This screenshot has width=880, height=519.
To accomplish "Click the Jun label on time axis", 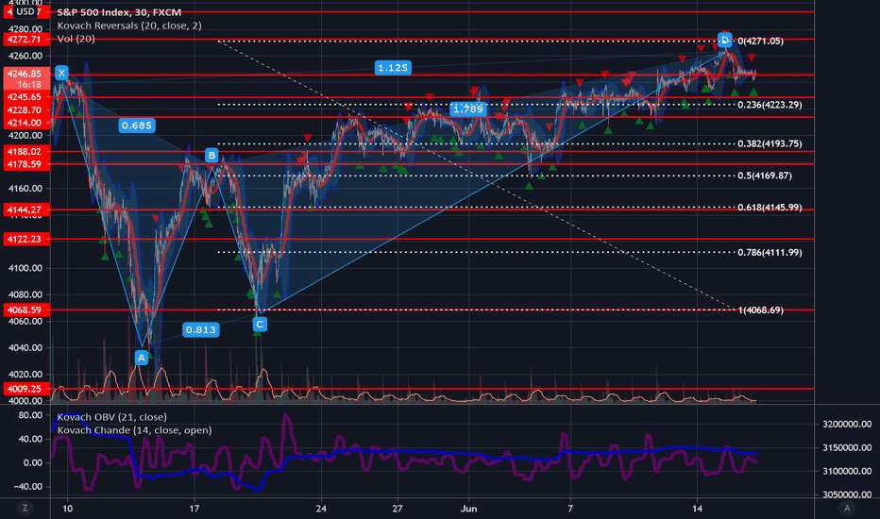I will (468, 509).
